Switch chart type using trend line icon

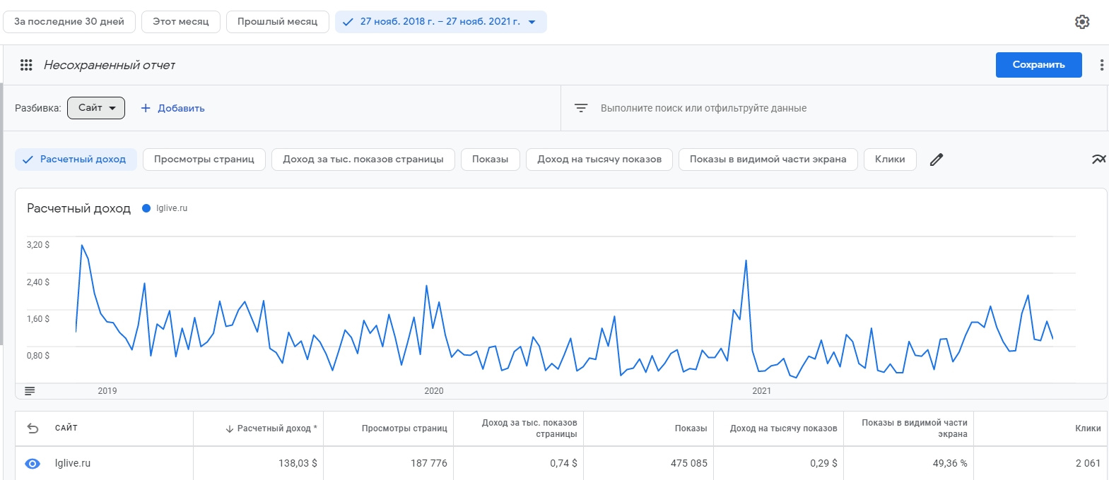1098,160
